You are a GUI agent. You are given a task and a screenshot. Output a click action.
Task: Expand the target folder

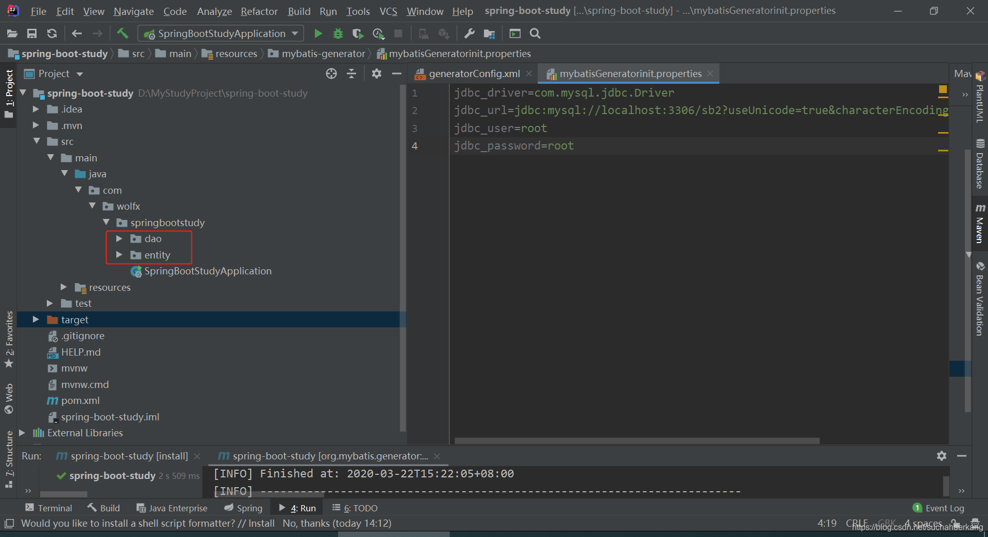point(36,320)
